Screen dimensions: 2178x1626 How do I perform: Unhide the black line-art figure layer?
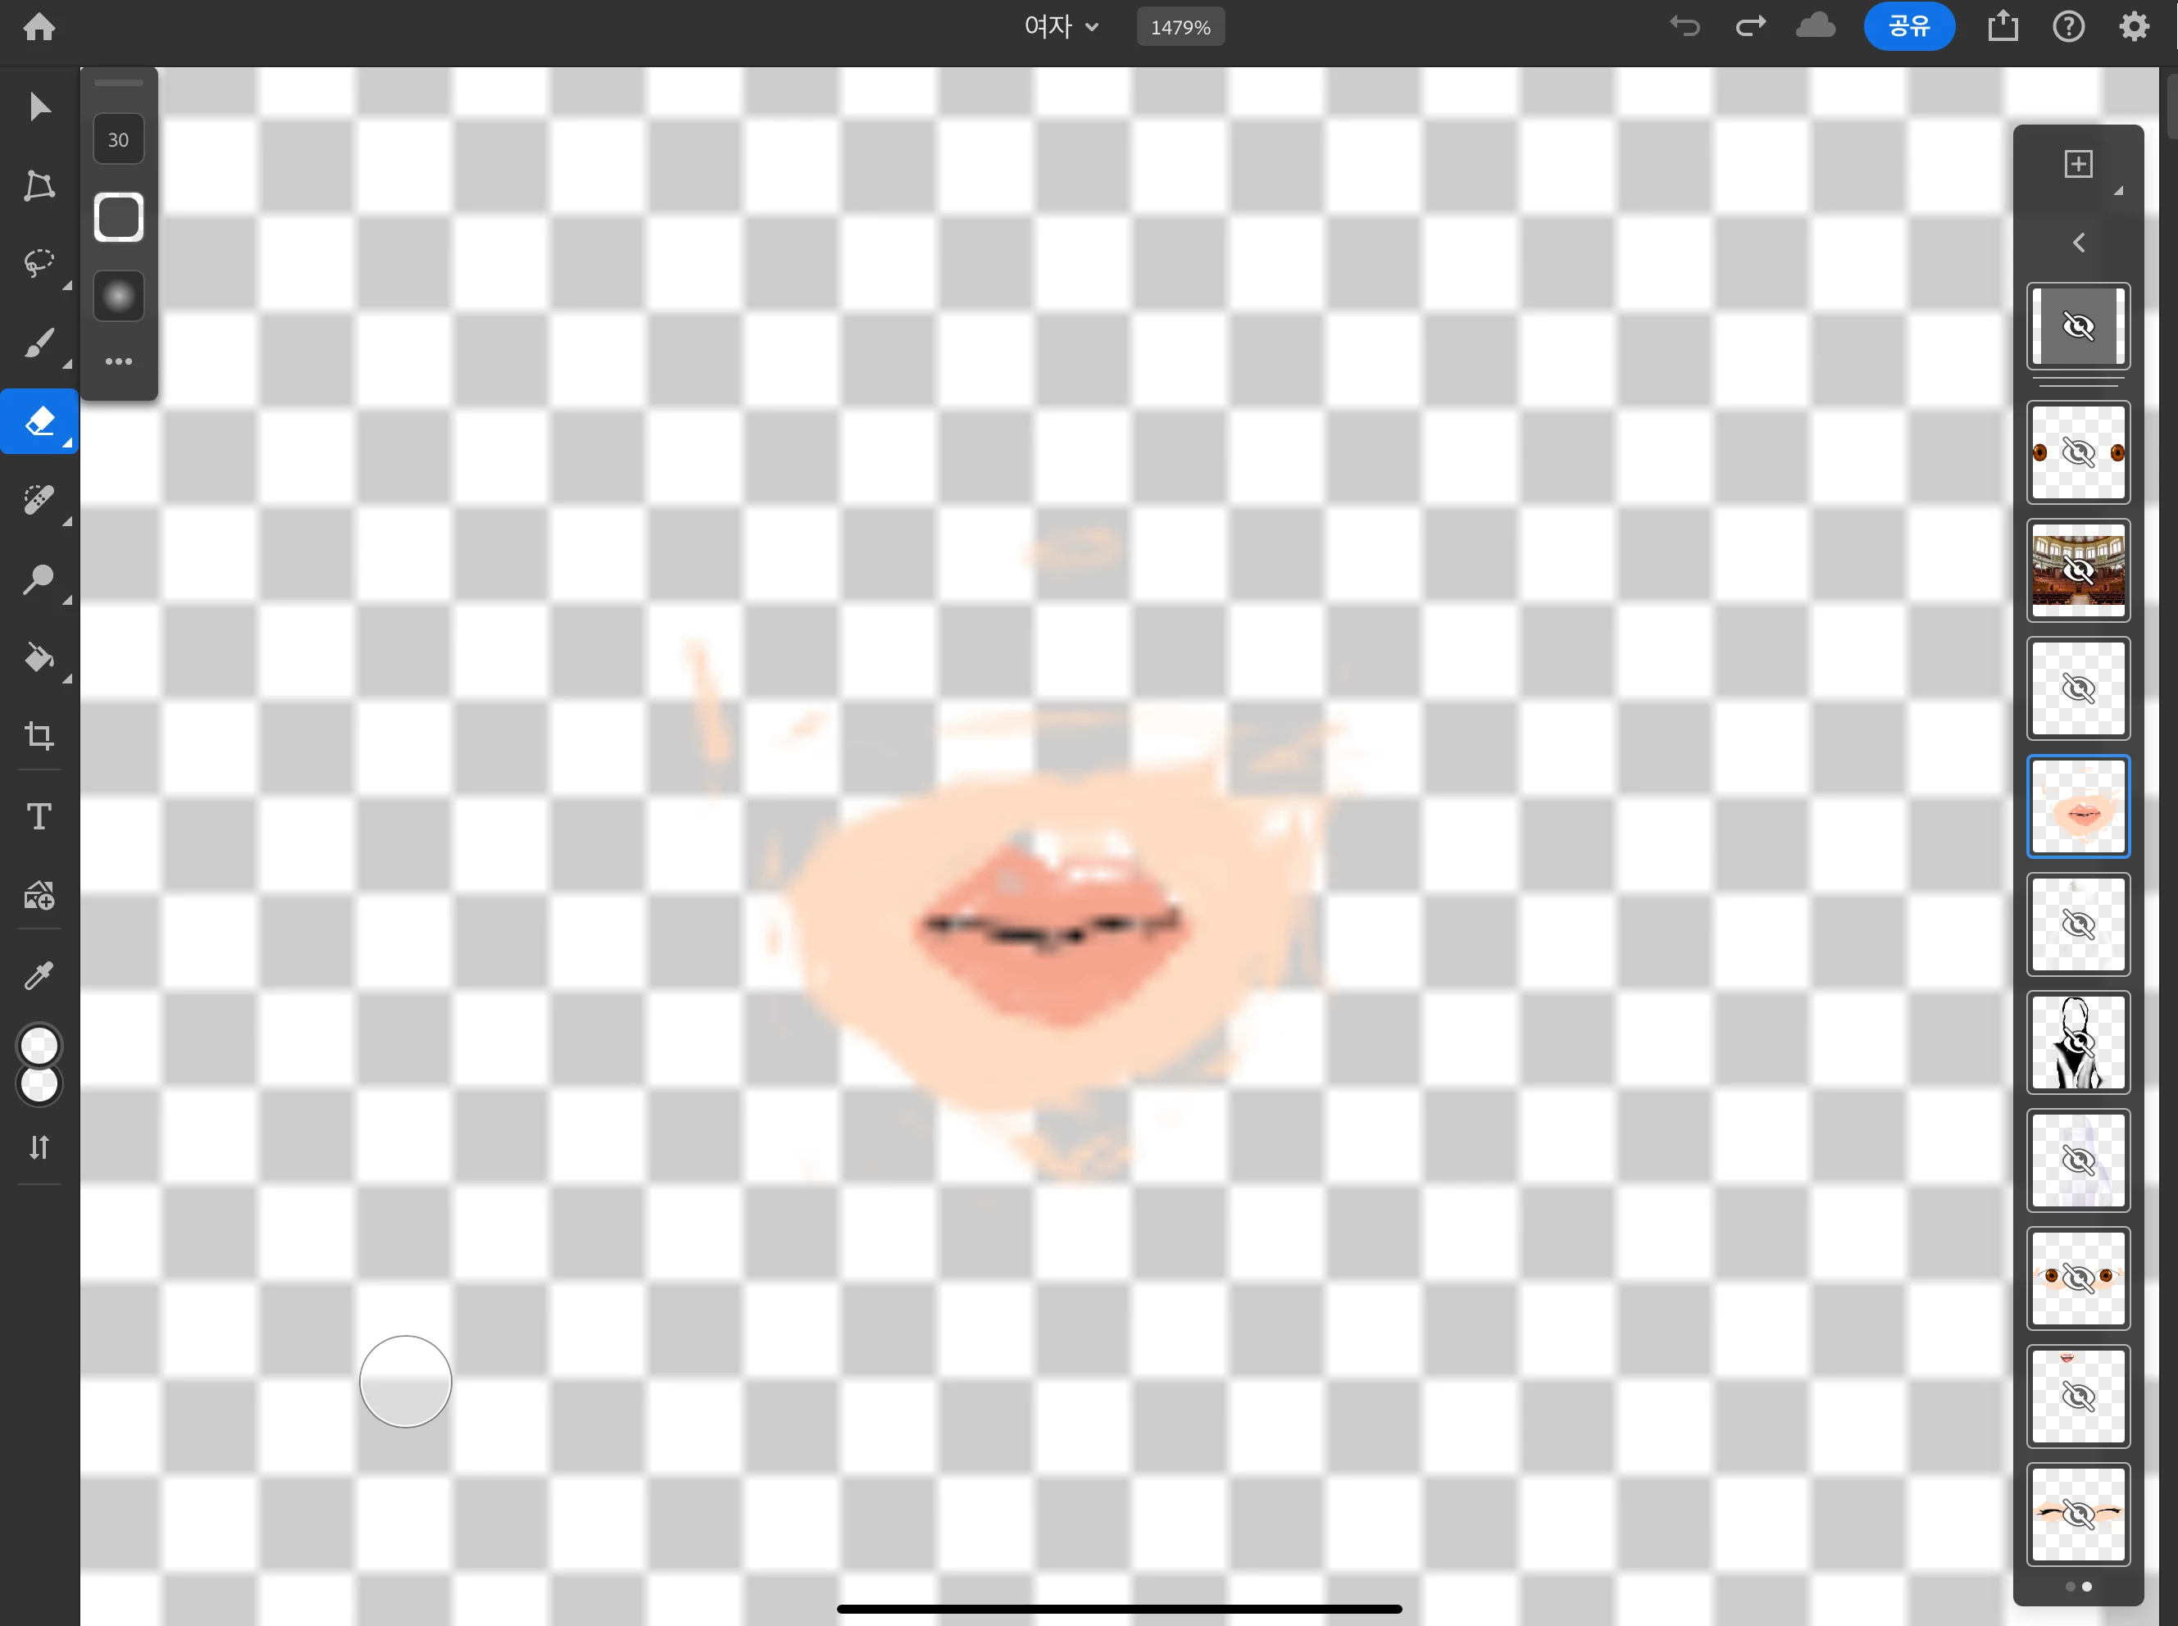(x=2078, y=1042)
